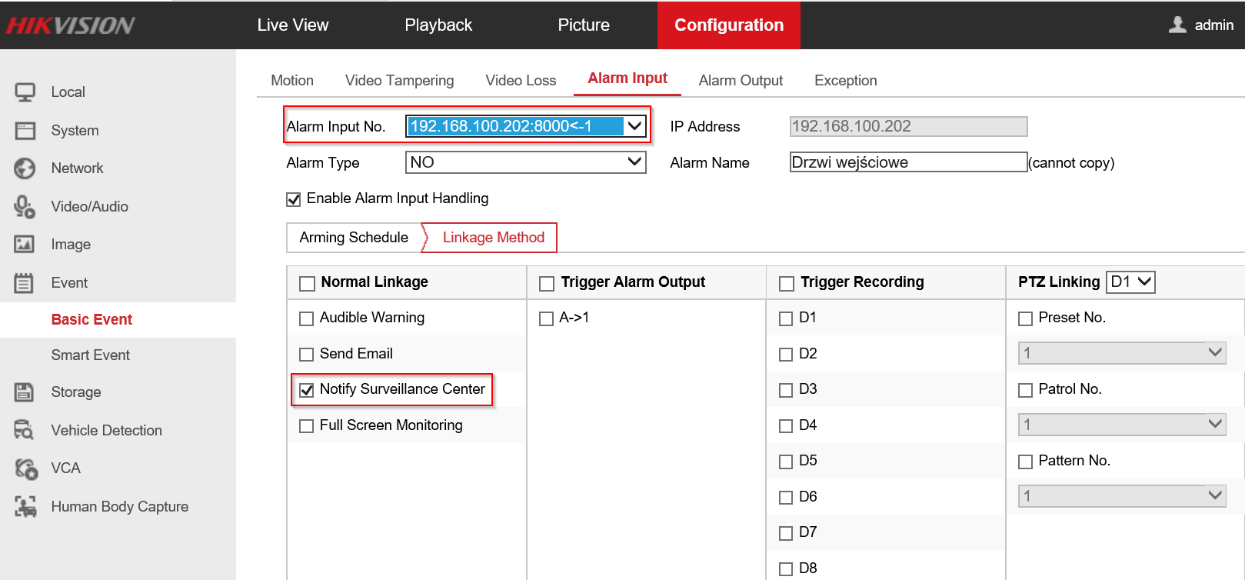
Task: Disable Enable Alarm Input Handling checkbox
Action: (x=294, y=200)
